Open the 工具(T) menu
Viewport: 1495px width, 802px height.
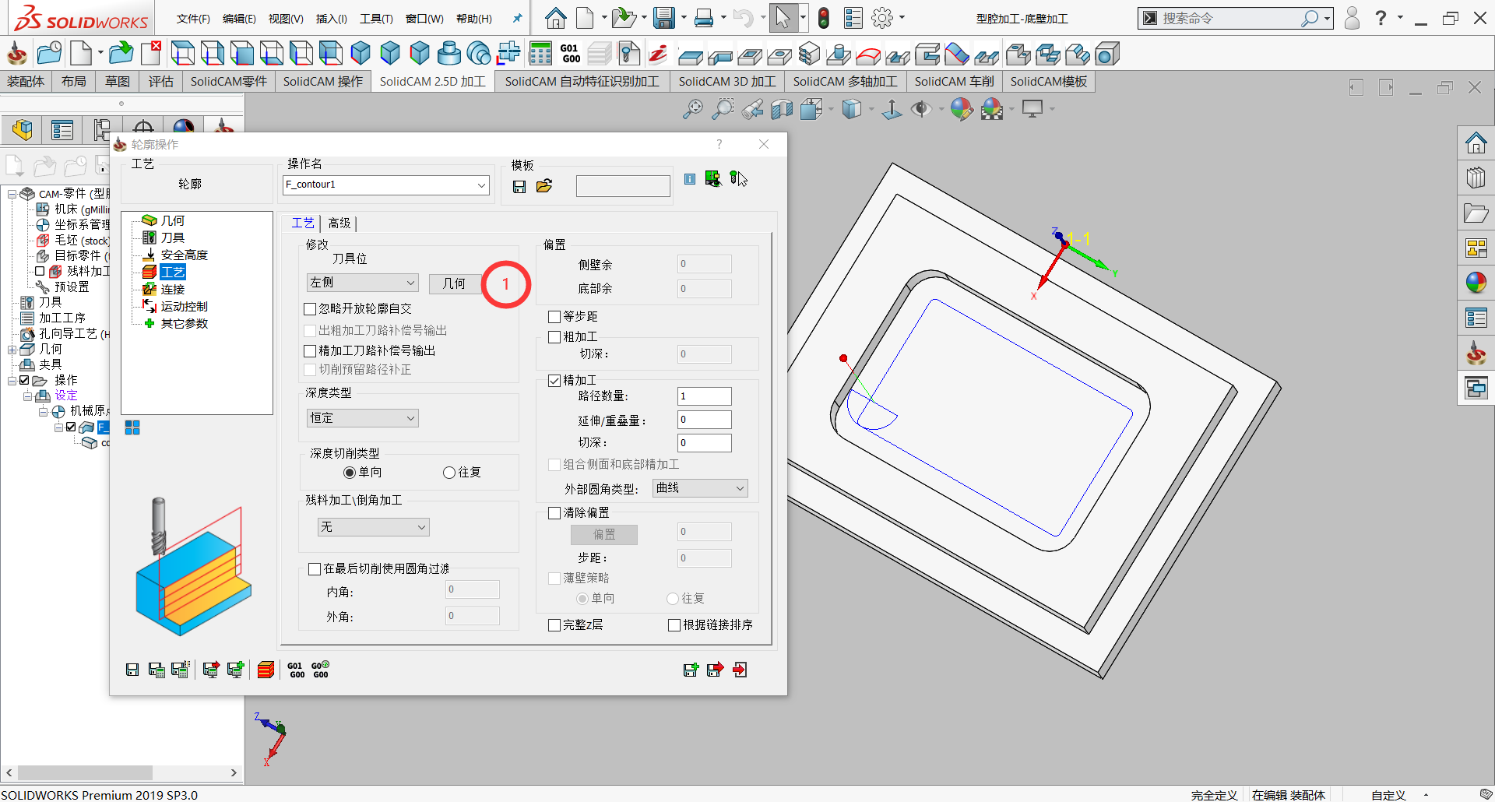pyautogui.click(x=376, y=19)
